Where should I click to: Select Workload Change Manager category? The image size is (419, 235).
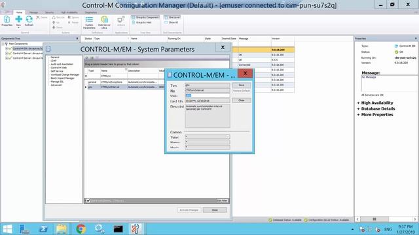click(65, 74)
